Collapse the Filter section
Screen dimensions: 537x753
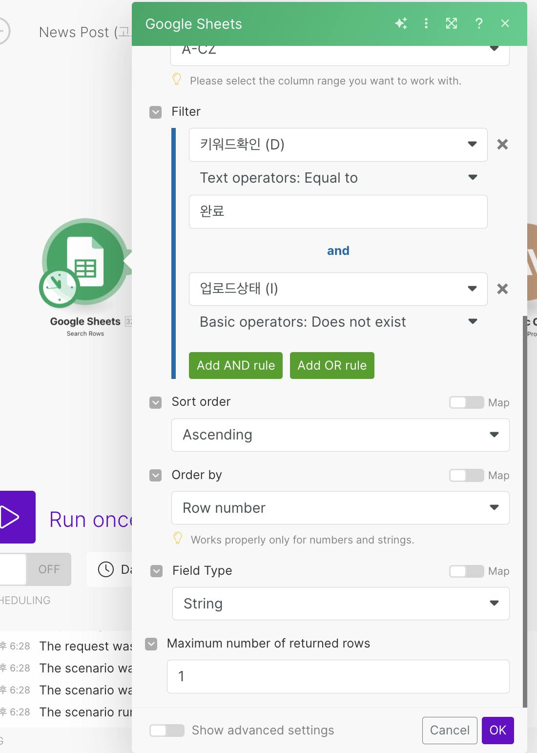(156, 112)
